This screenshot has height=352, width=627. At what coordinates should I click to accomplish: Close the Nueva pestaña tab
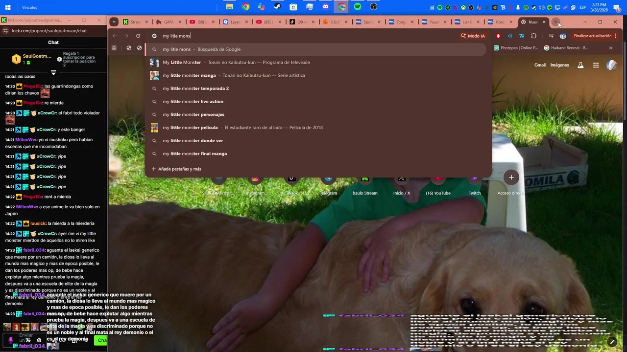[x=544, y=22]
